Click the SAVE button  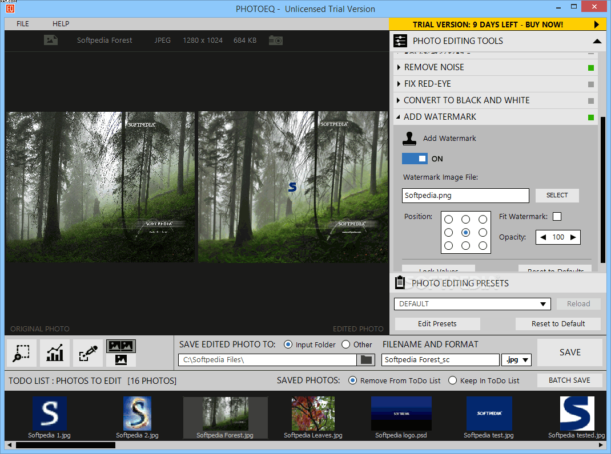pos(570,352)
